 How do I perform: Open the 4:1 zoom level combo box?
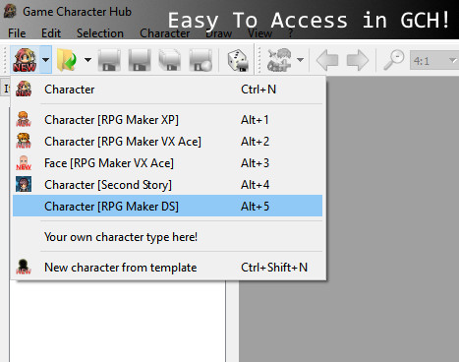point(433,60)
